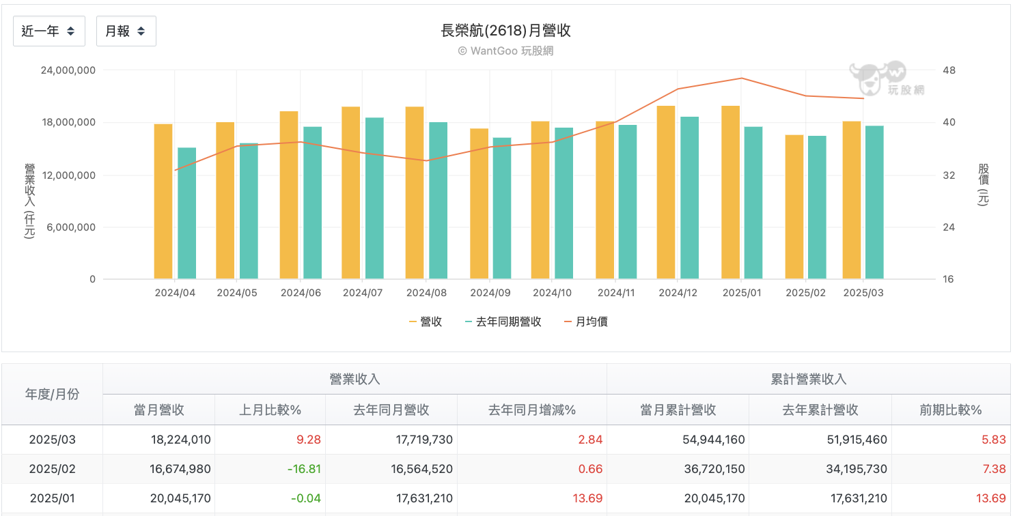The height and width of the screenshot is (516, 1015).
Task: Select the 2025/03 table row date
Action: coord(53,440)
